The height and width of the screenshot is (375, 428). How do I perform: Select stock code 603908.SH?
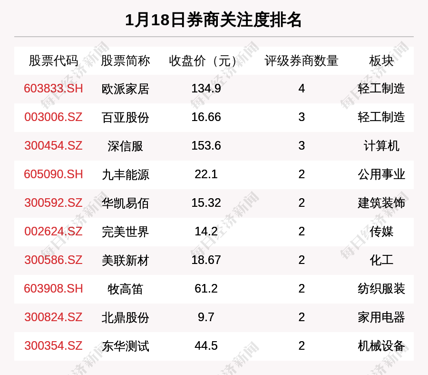click(x=53, y=289)
